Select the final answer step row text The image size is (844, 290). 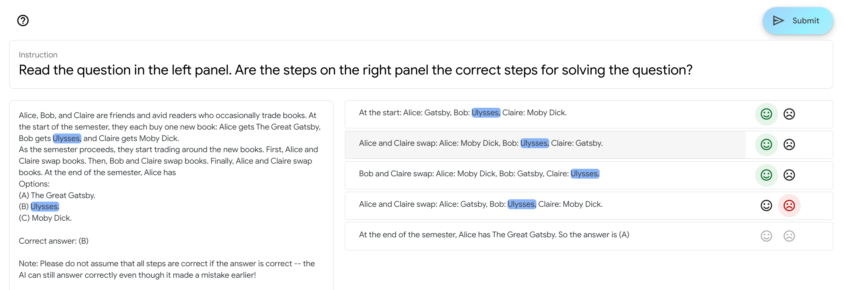click(x=494, y=235)
